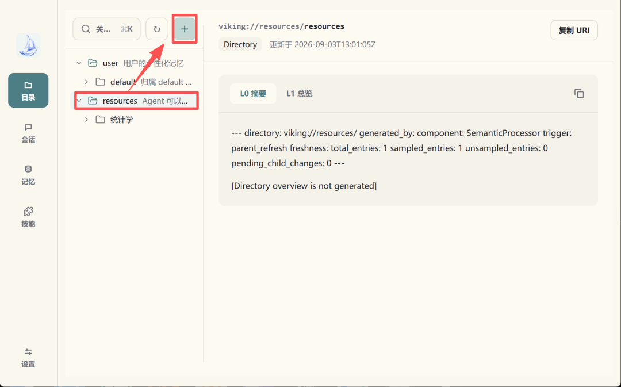Expand the default folder chevron
The width and height of the screenshot is (621, 387).
(86, 82)
